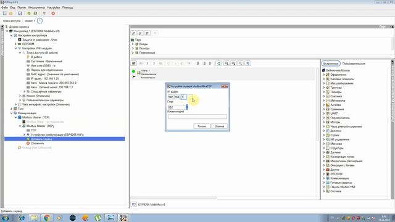Click the Порт value field 502
This screenshot has height=222, width=395.
[x=177, y=107]
